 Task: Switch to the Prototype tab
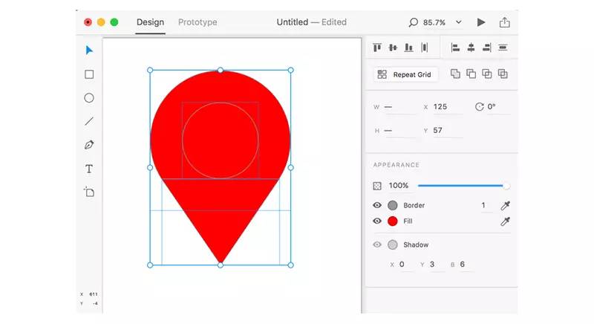(x=198, y=22)
